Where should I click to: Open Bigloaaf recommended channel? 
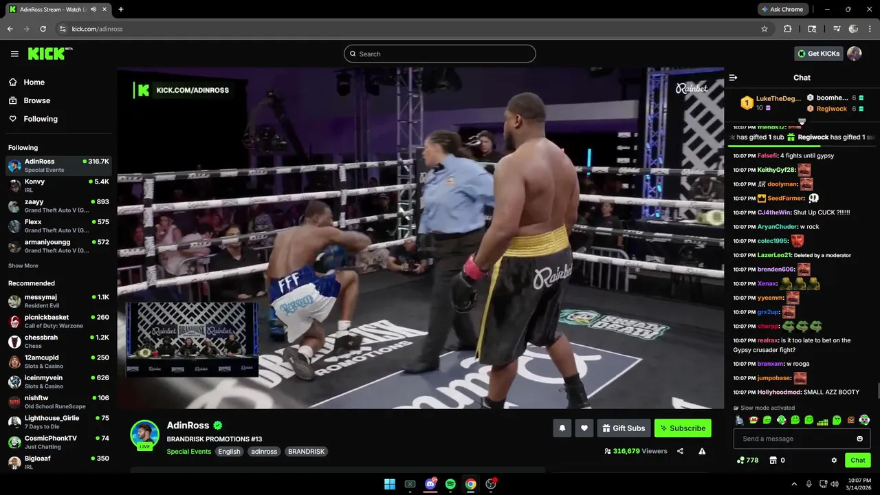tap(58, 462)
